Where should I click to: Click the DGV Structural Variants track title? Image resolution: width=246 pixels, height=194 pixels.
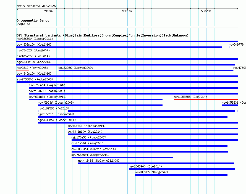click(x=103, y=35)
